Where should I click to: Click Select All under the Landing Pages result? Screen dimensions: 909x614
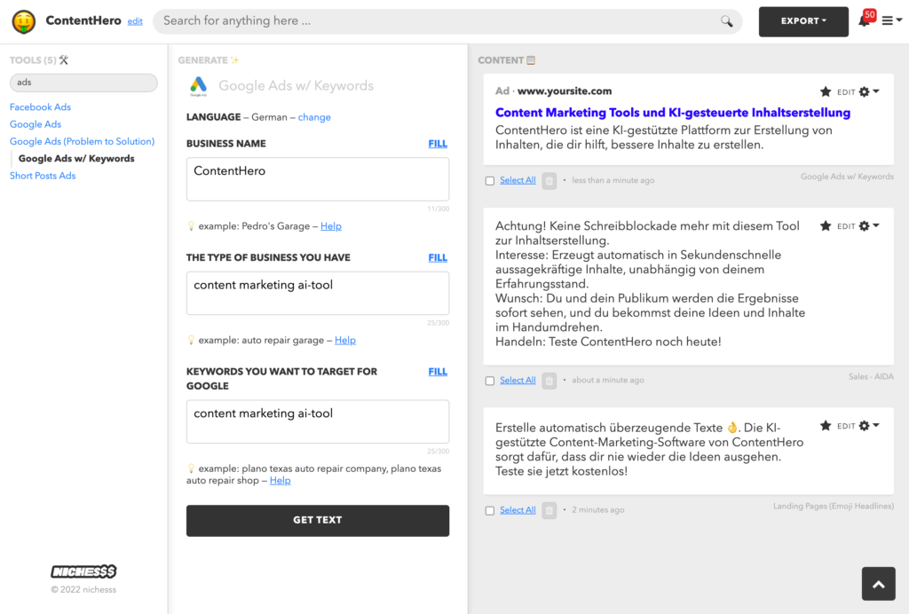tap(518, 509)
